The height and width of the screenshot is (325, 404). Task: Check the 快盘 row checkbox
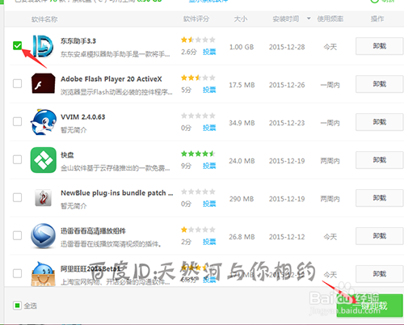(17, 159)
